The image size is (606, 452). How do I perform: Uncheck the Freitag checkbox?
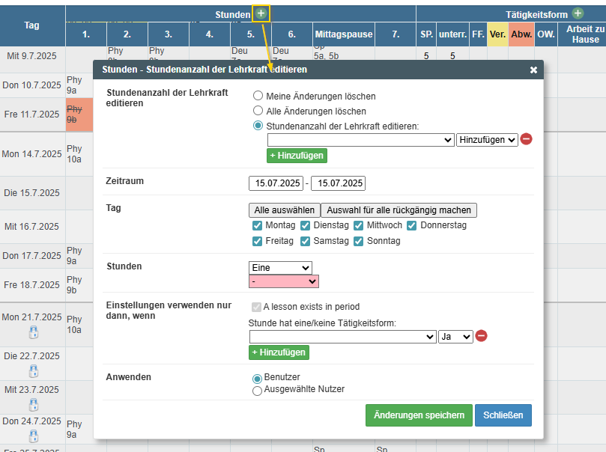(x=257, y=241)
